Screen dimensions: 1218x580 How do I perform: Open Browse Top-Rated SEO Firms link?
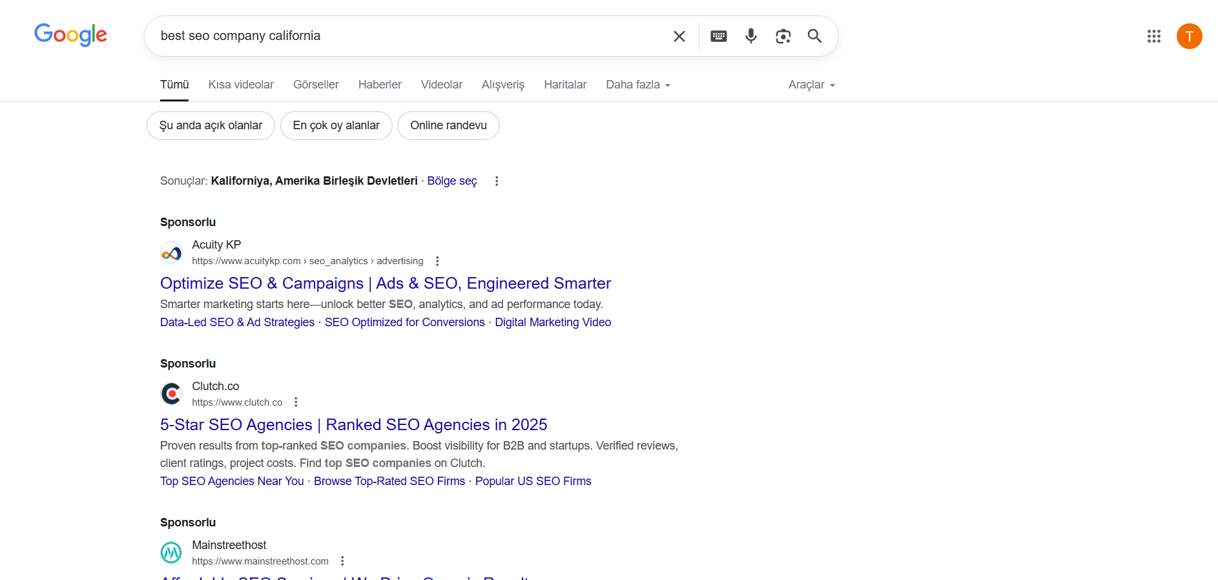pos(389,481)
